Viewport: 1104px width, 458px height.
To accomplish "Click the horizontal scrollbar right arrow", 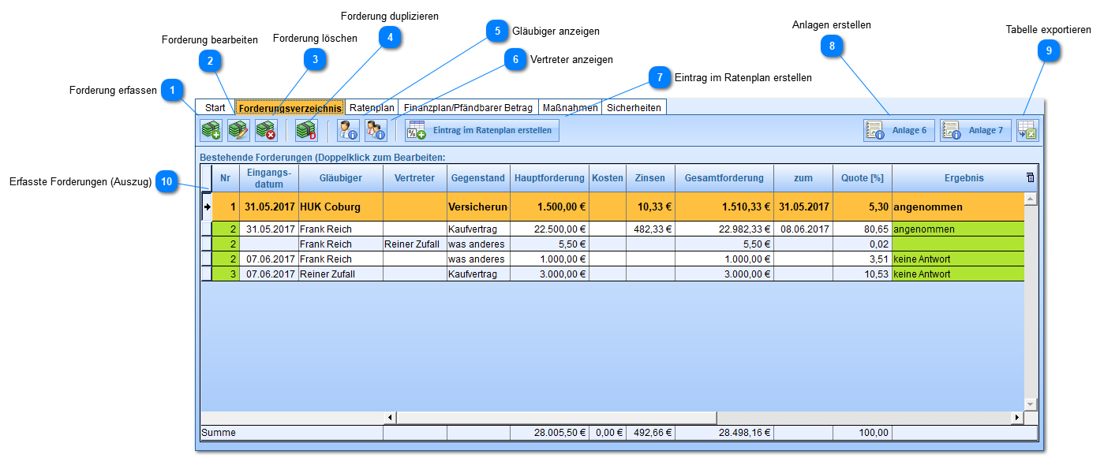I will (1017, 417).
